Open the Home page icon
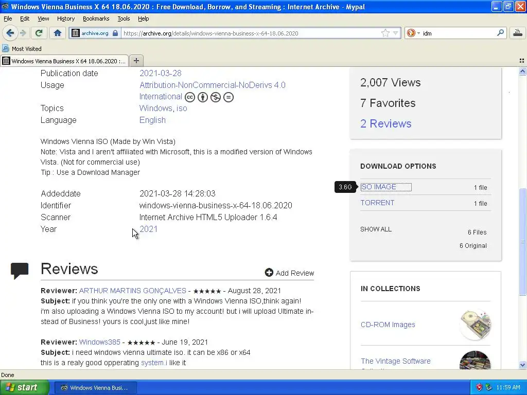 (58, 33)
